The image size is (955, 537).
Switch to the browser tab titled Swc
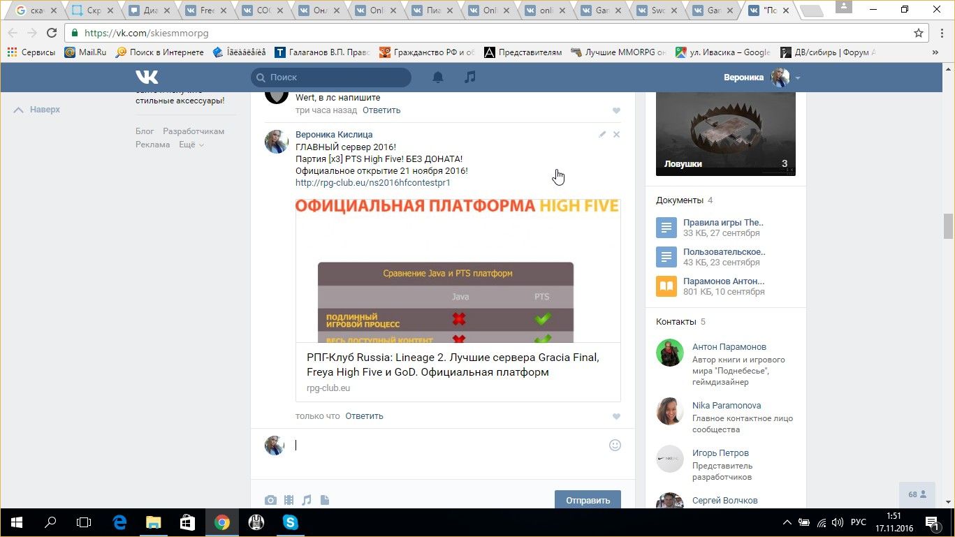(x=658, y=10)
